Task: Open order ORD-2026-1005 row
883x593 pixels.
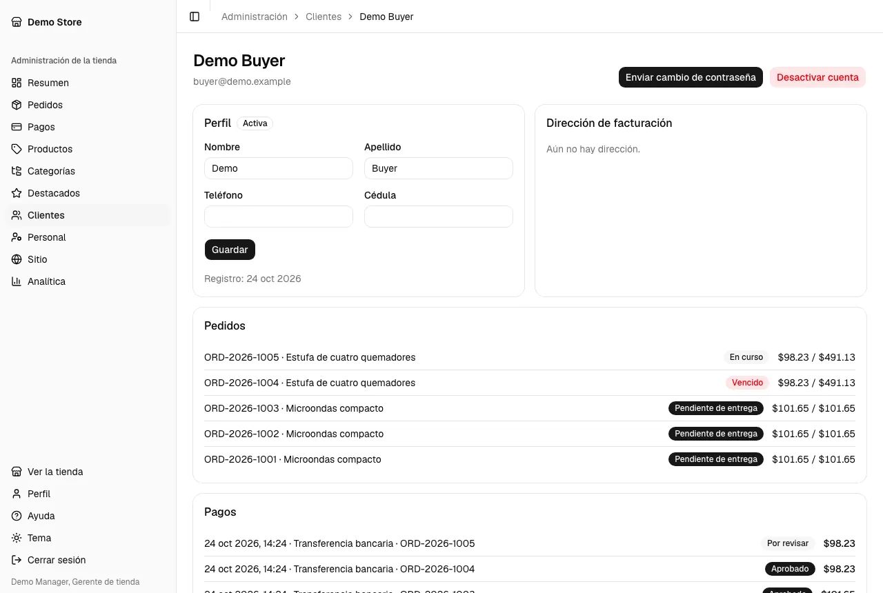Action: (530, 357)
